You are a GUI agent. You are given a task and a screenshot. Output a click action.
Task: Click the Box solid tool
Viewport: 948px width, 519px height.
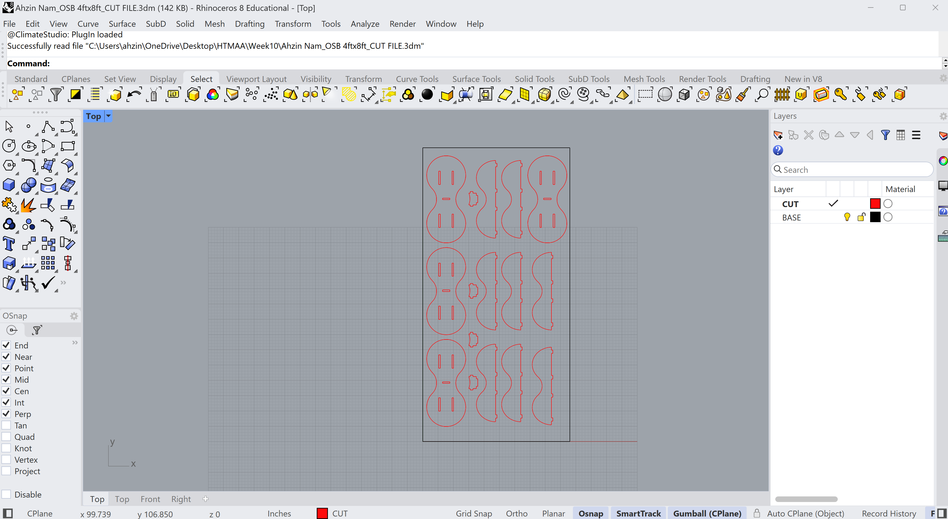[x=9, y=185]
